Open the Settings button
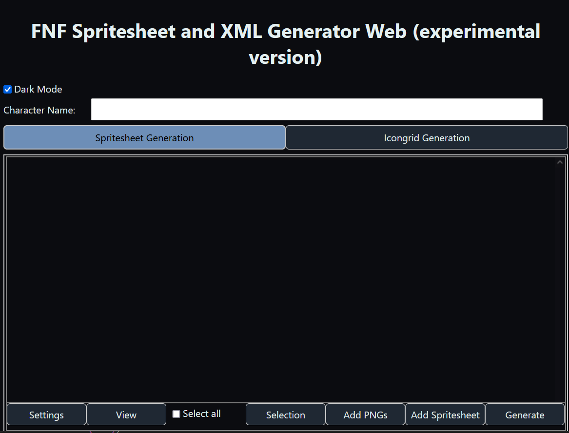The width and height of the screenshot is (569, 433). (46, 414)
